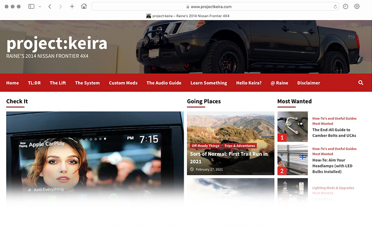Click Lighting Mods & Upgrades category link
Image resolution: width=372 pixels, height=227 pixels.
coord(333,188)
